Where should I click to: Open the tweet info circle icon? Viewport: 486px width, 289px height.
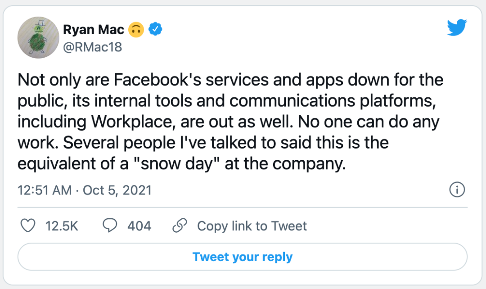click(x=457, y=190)
